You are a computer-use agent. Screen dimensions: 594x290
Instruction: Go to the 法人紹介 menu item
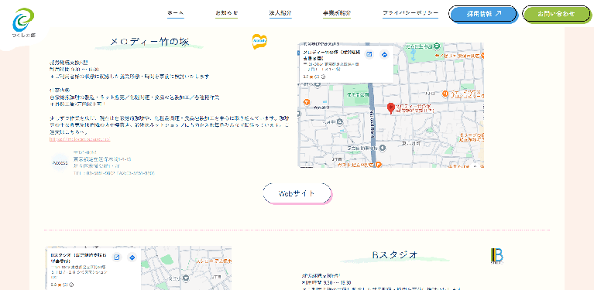click(280, 13)
